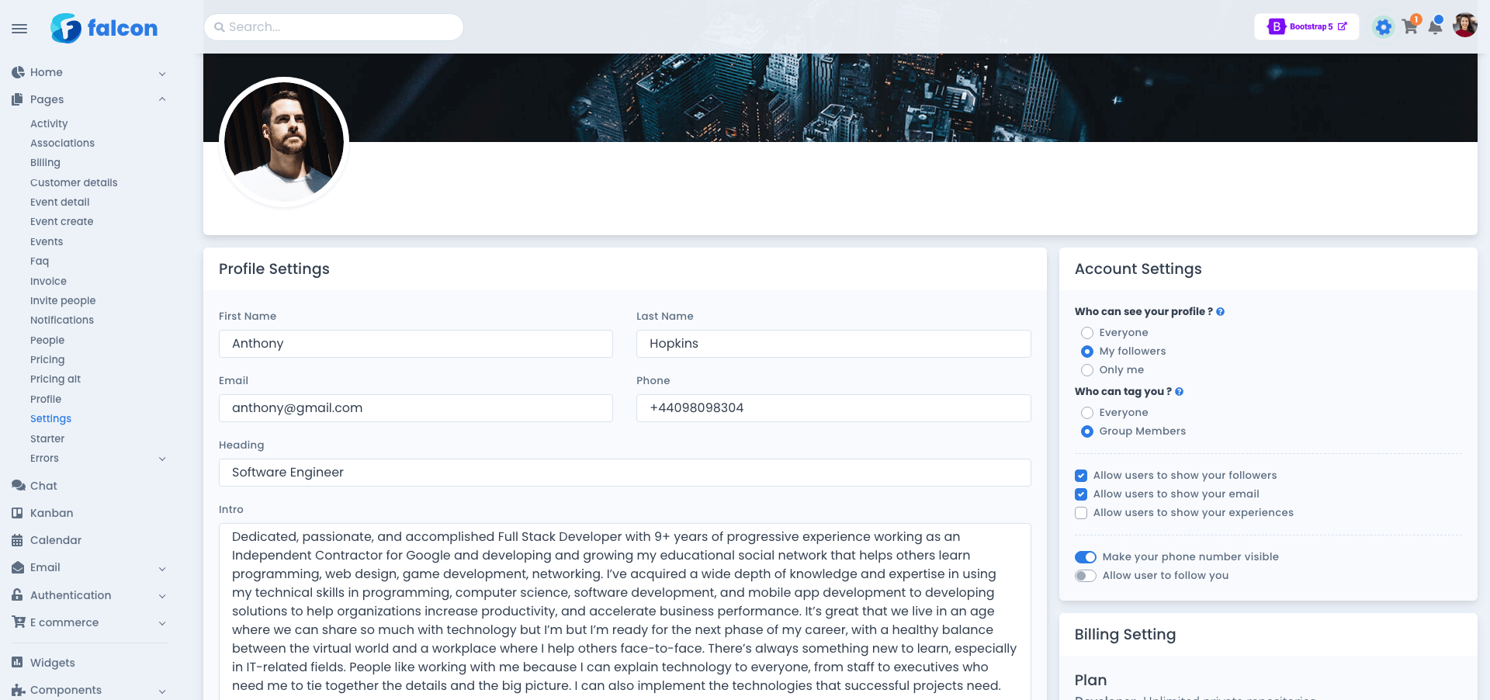Click the falcon logo link
The height and width of the screenshot is (700, 1490).
pyautogui.click(x=104, y=29)
